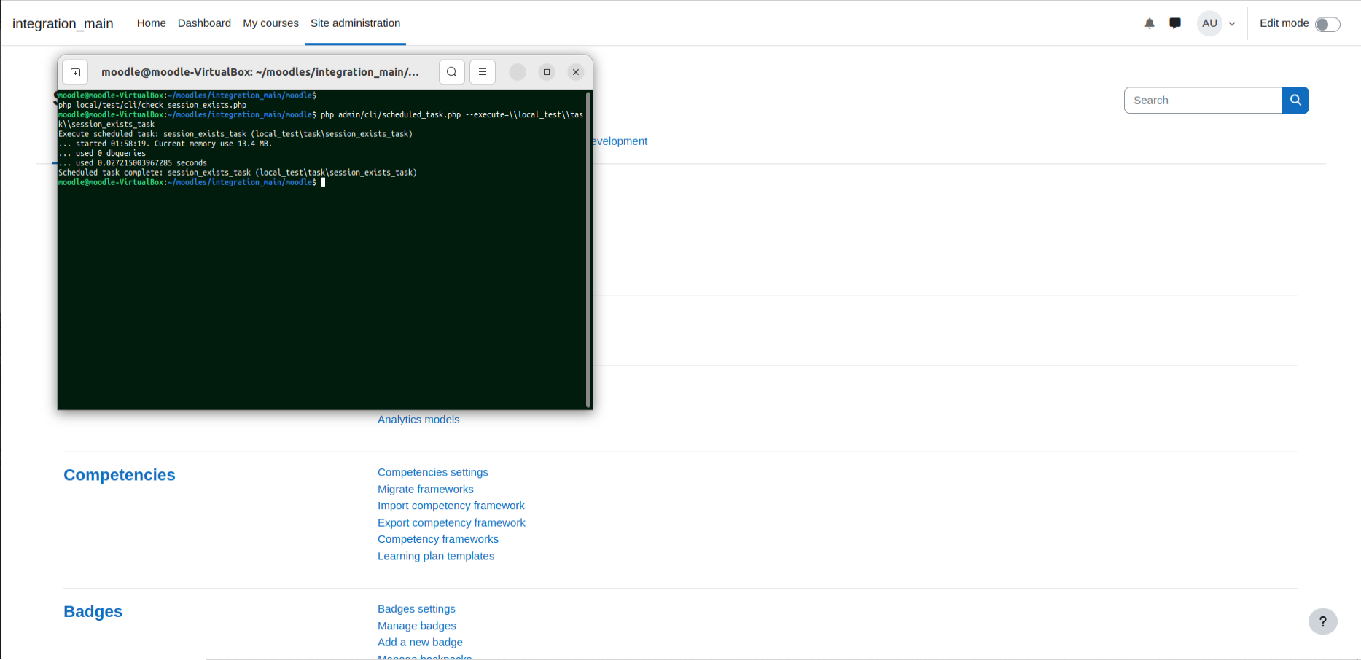Open the notifications bell

coord(1150,23)
